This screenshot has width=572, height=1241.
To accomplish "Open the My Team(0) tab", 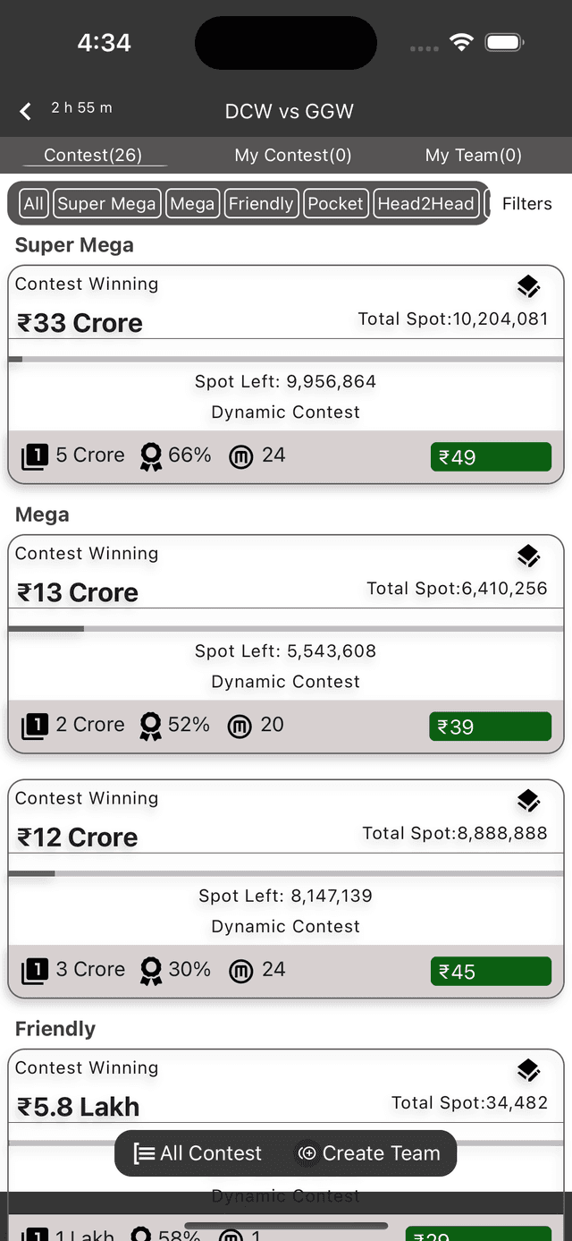I will coord(473,156).
